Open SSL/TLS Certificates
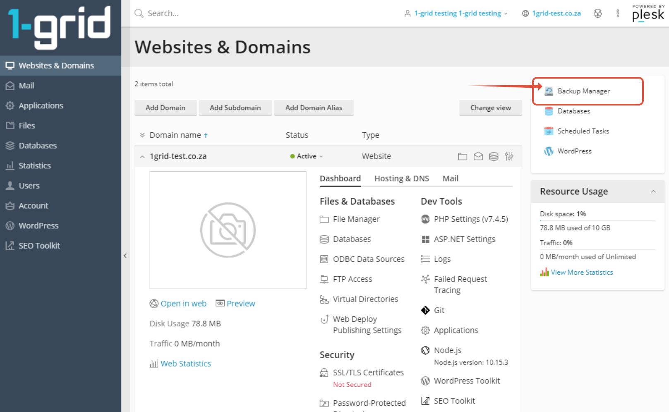 pos(362,373)
